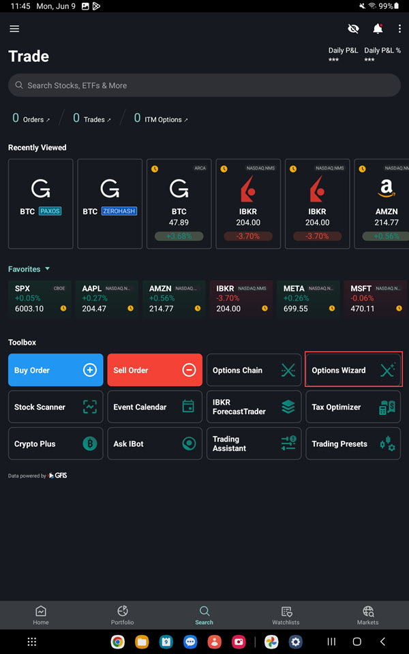
Task: Open the Messages app in taskbar
Action: tap(190, 642)
